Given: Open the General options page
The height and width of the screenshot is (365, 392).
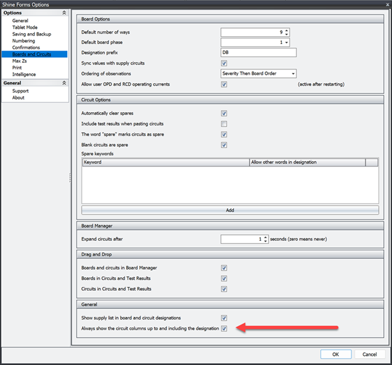Looking at the screenshot, I should [21, 21].
